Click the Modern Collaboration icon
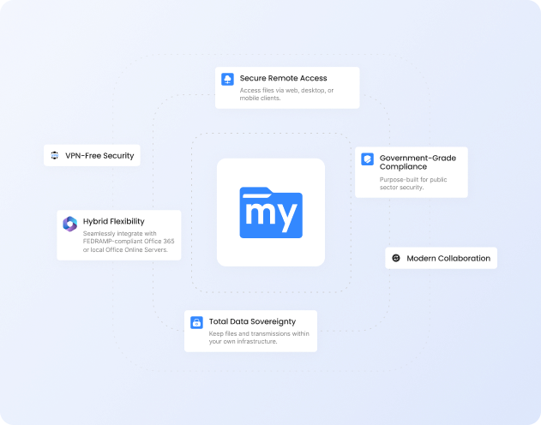Viewport: 541px width, 425px height. pyautogui.click(x=395, y=258)
